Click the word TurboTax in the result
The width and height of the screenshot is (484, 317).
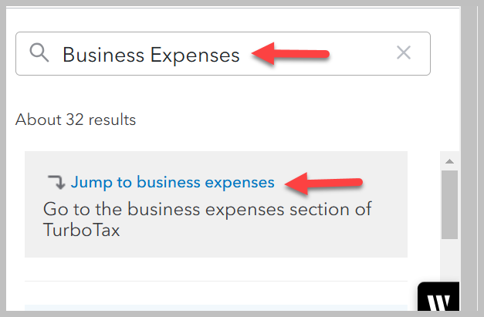tap(82, 230)
